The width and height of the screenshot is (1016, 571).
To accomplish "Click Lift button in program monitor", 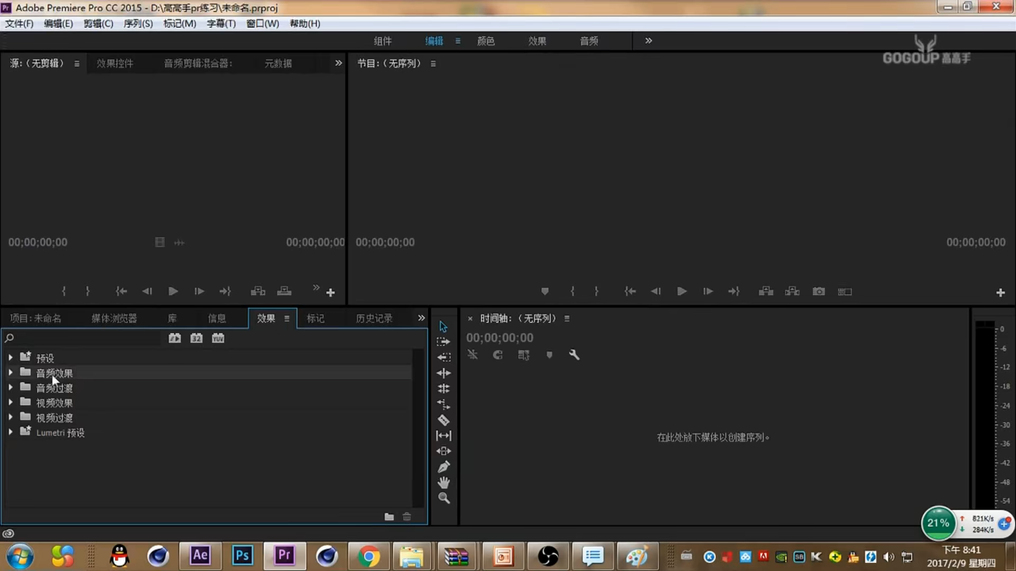I will (x=766, y=291).
